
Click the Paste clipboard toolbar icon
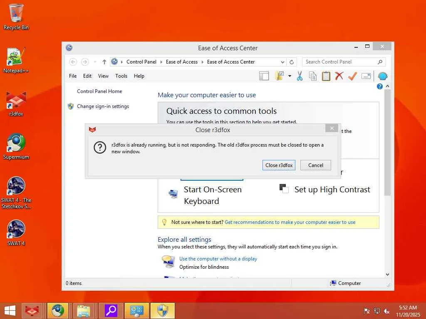[x=326, y=76]
